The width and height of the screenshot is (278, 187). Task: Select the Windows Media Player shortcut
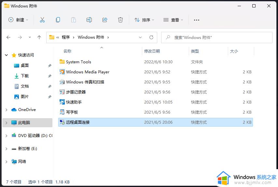pos(156,72)
